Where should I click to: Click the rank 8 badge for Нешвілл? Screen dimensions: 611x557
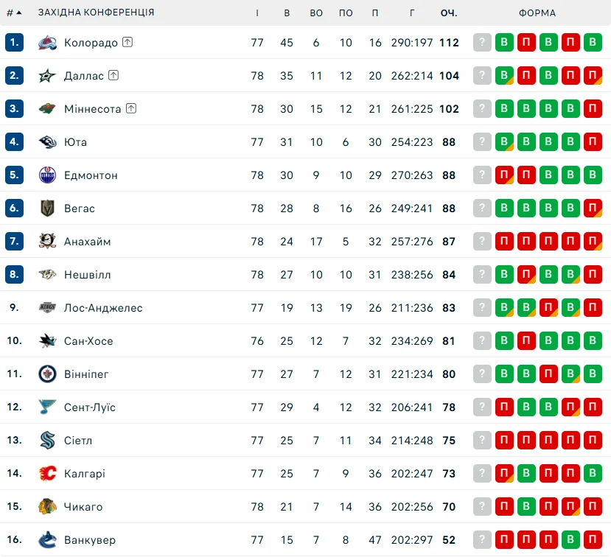pos(15,275)
